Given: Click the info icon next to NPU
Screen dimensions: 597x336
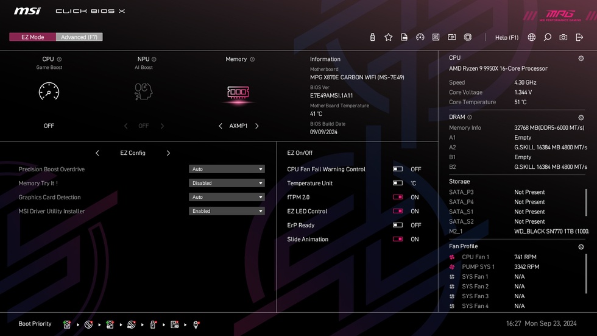Looking at the screenshot, I should click(x=154, y=59).
